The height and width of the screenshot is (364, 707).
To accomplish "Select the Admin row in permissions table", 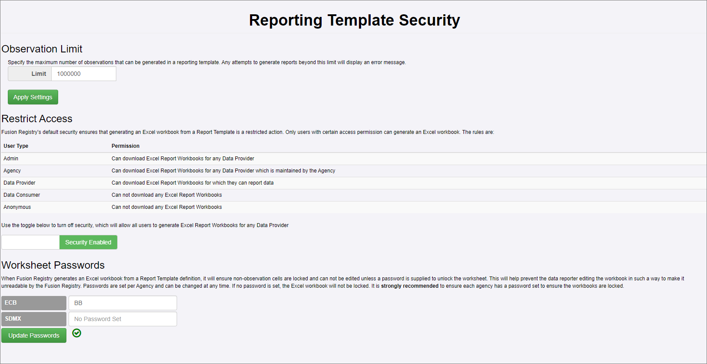I will tap(182, 159).
